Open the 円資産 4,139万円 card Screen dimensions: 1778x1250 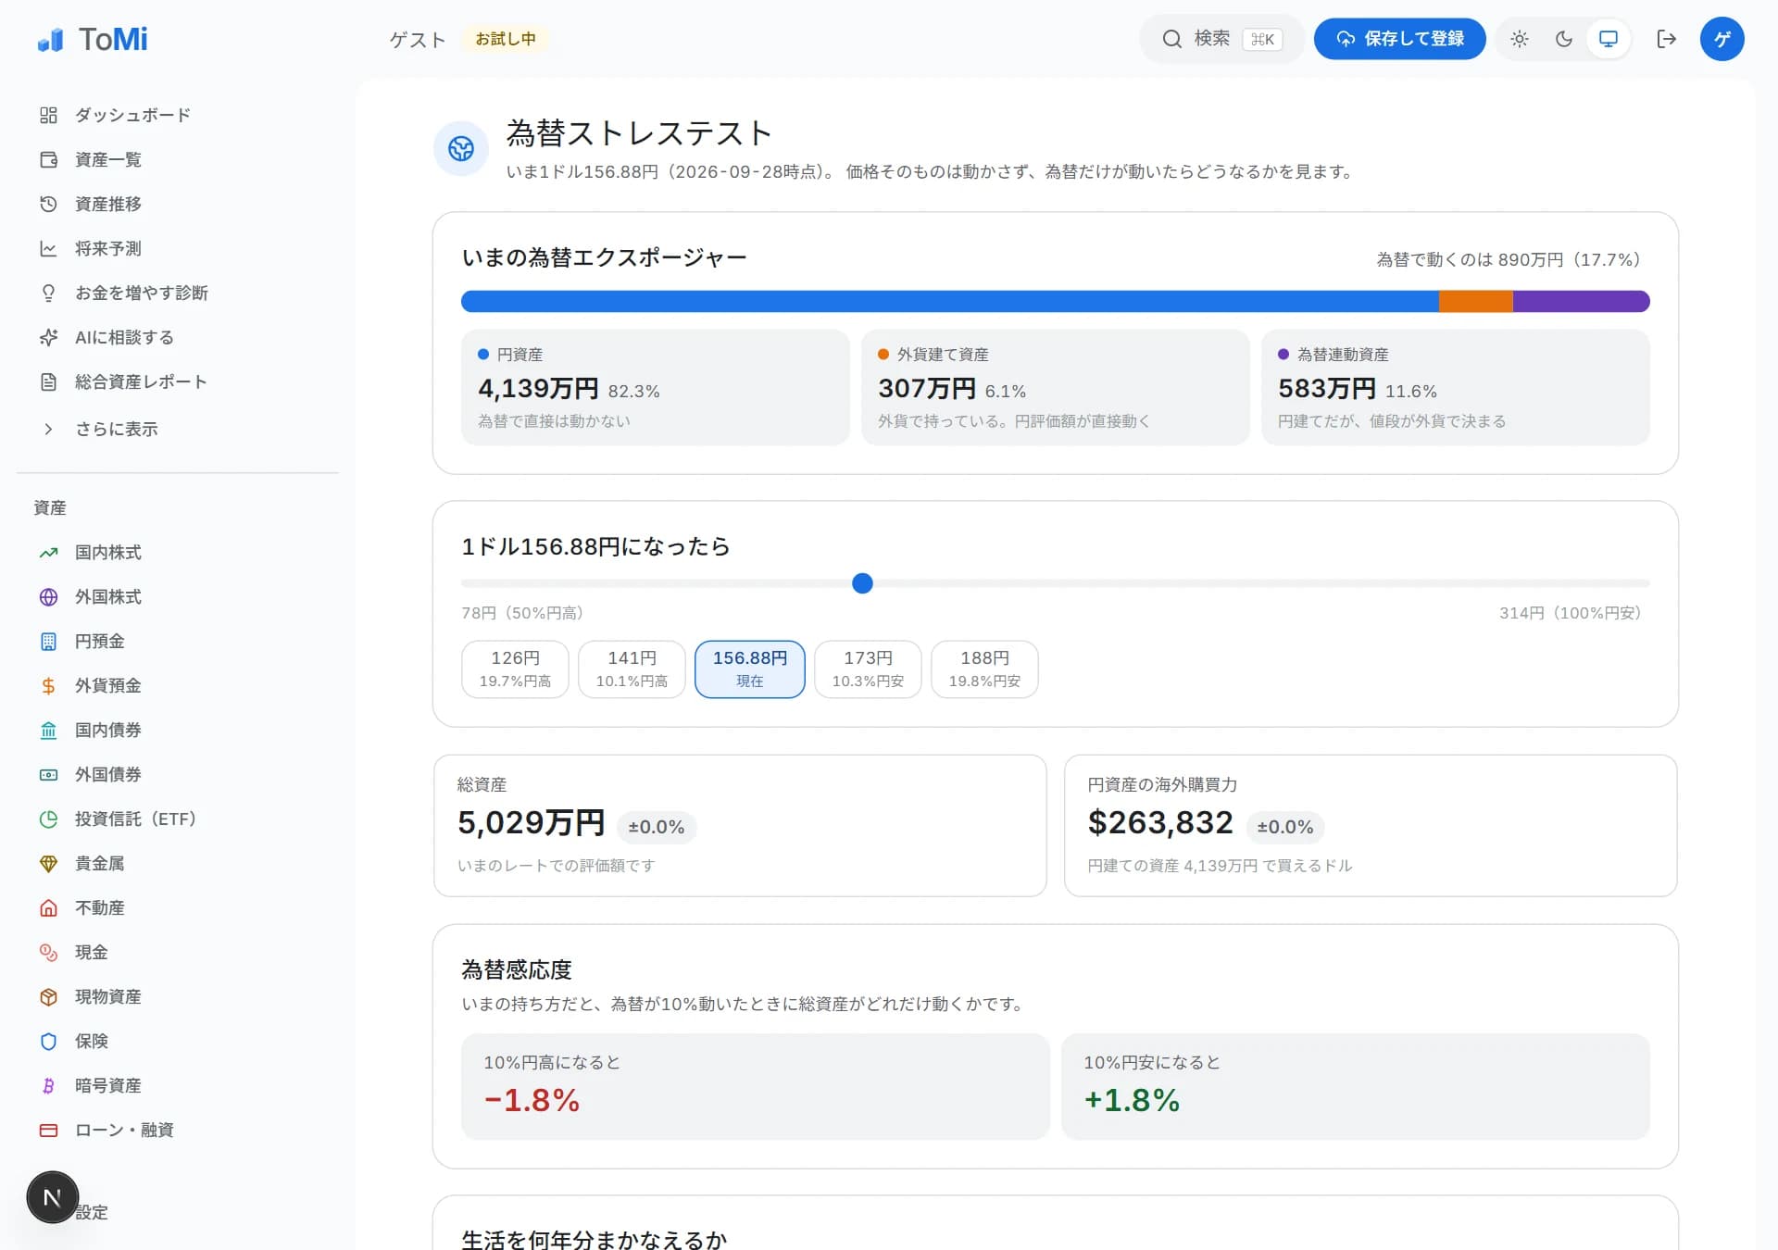pos(655,387)
